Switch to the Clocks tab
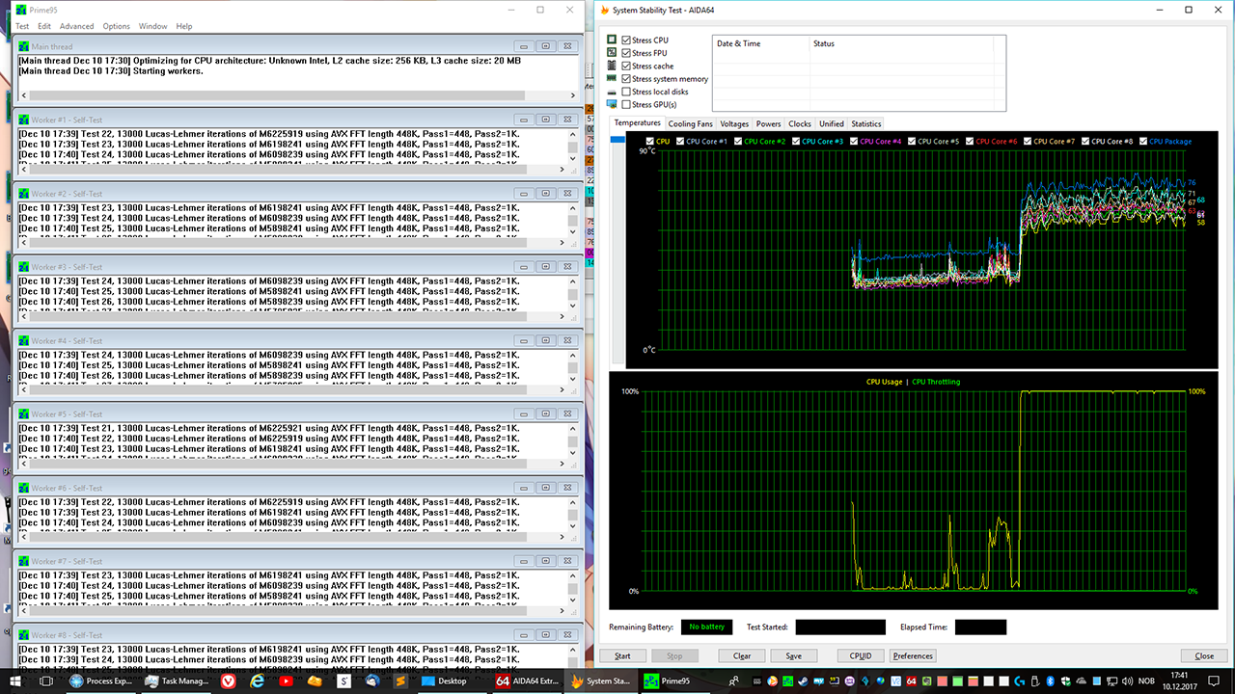The height and width of the screenshot is (694, 1235). point(800,124)
